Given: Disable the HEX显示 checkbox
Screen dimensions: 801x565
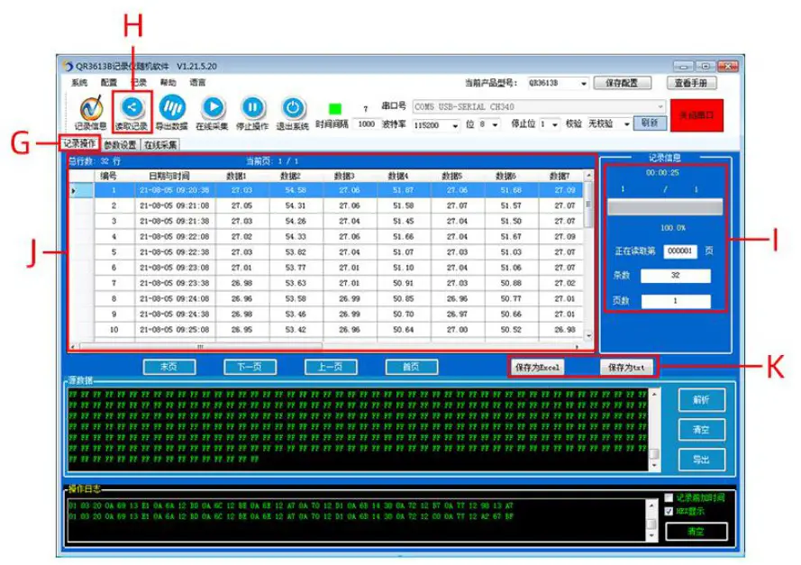Looking at the screenshot, I should point(669,511).
